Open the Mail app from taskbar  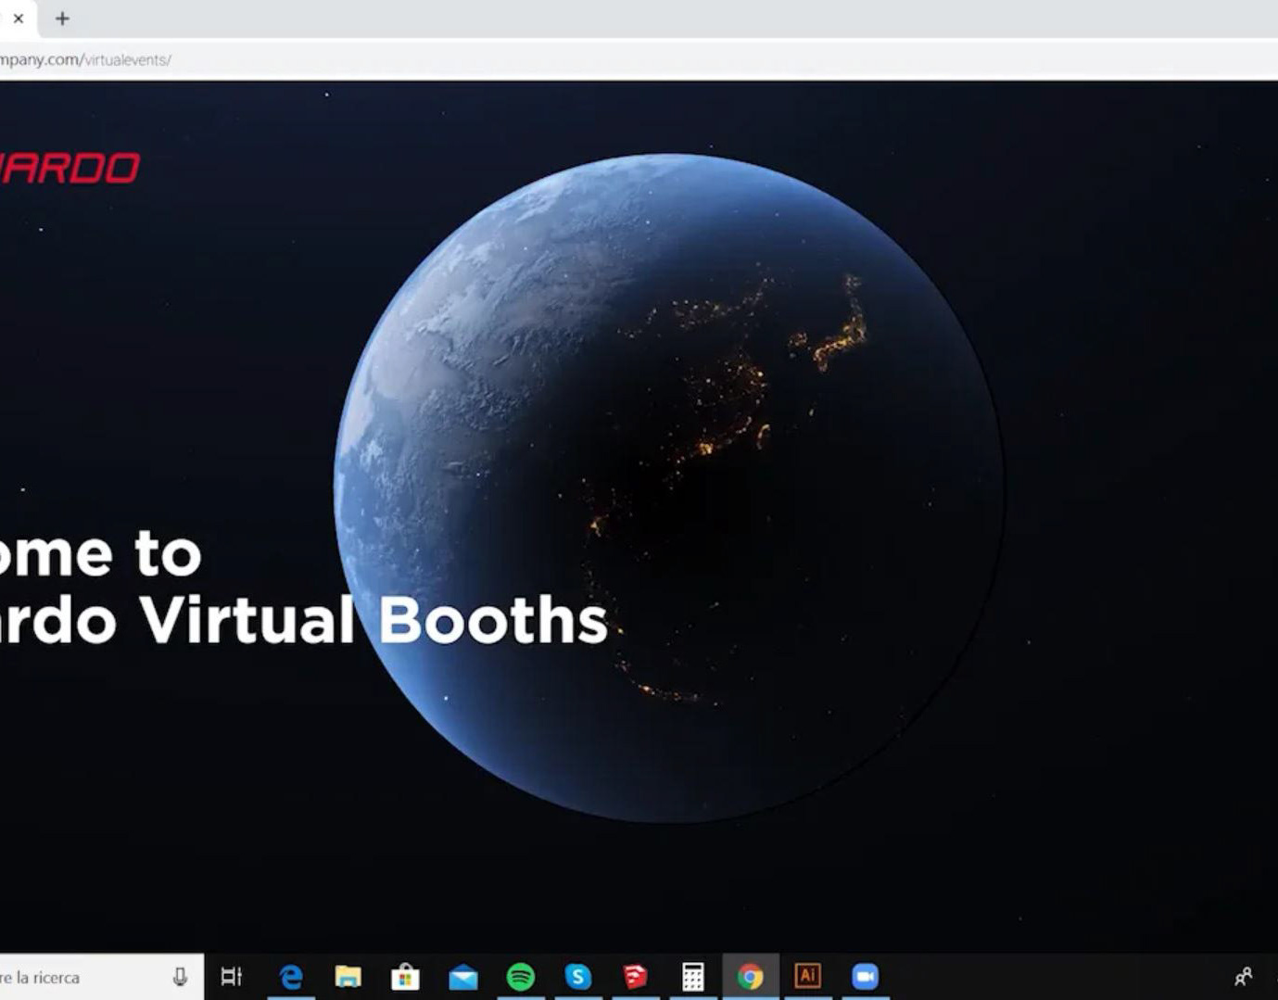click(463, 978)
